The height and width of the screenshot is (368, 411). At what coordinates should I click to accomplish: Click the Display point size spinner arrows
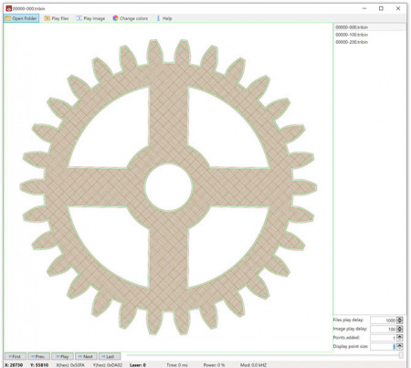[x=400, y=347]
